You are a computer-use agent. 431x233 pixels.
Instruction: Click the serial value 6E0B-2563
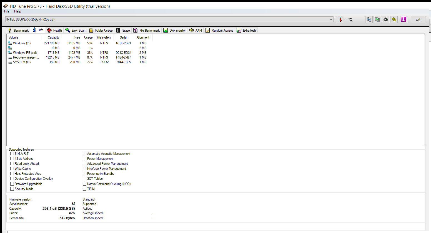coord(123,43)
